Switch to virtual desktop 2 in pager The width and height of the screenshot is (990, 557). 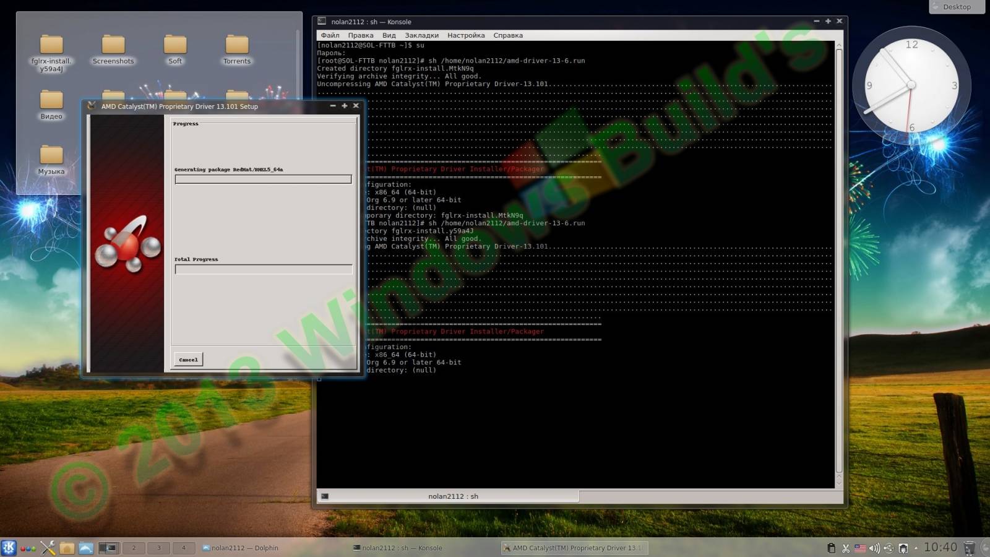click(134, 548)
